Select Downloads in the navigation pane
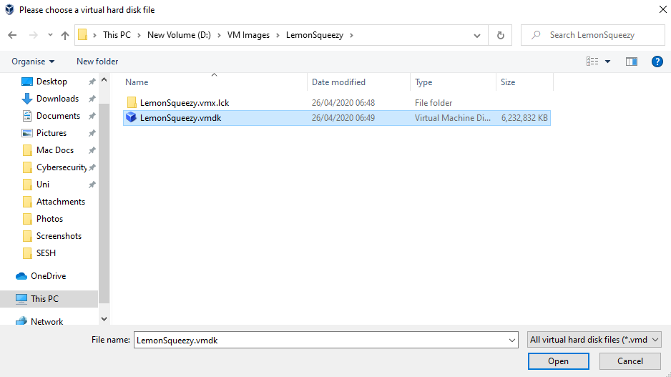The width and height of the screenshot is (671, 377). (57, 99)
